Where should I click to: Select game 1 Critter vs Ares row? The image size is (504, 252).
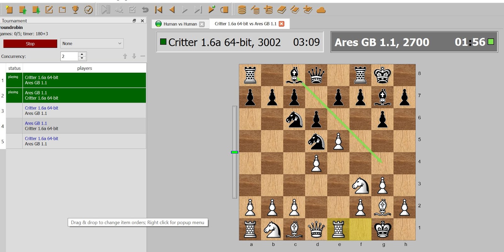[x=76, y=80]
